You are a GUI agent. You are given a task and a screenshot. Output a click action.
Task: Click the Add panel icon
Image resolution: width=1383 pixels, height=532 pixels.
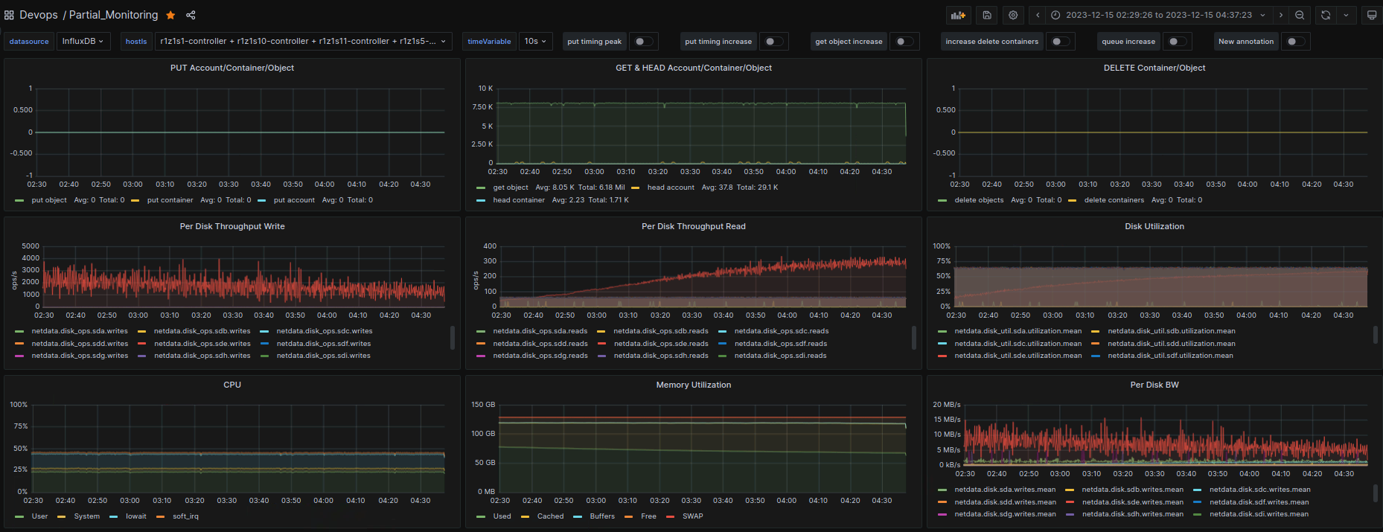(958, 15)
